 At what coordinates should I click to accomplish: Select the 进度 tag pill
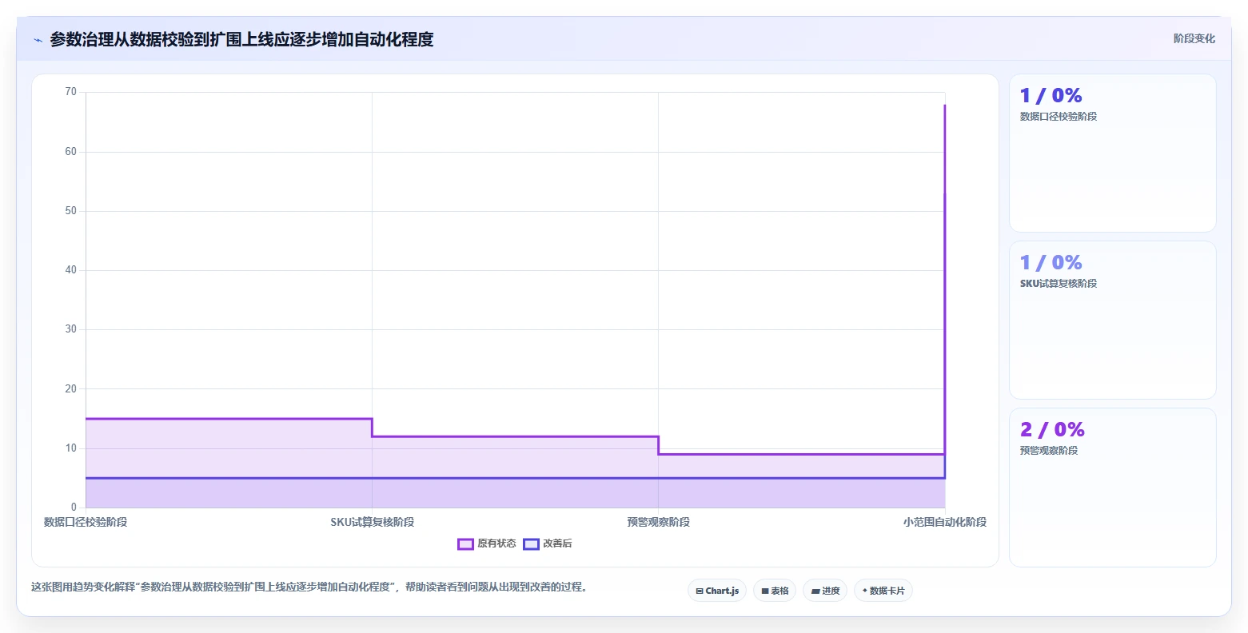point(825,591)
